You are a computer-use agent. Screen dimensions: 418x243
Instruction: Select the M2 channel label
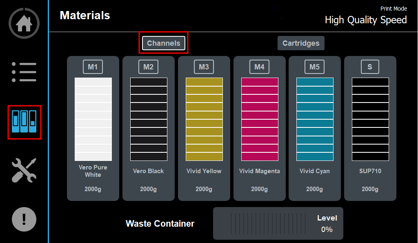tap(149, 67)
